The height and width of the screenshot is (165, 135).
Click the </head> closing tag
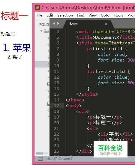click(75, 100)
